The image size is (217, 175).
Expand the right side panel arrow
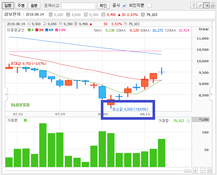pos(211,94)
